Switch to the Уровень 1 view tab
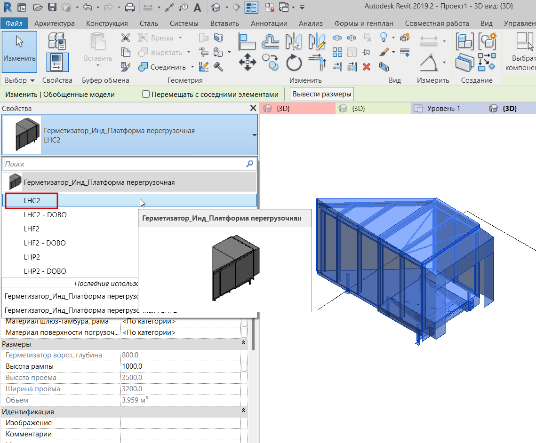Viewport: 536px width, 443px height. tap(443, 109)
